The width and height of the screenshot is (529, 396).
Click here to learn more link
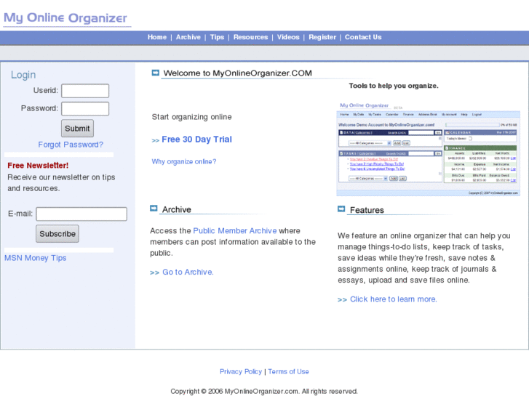pyautogui.click(x=394, y=299)
